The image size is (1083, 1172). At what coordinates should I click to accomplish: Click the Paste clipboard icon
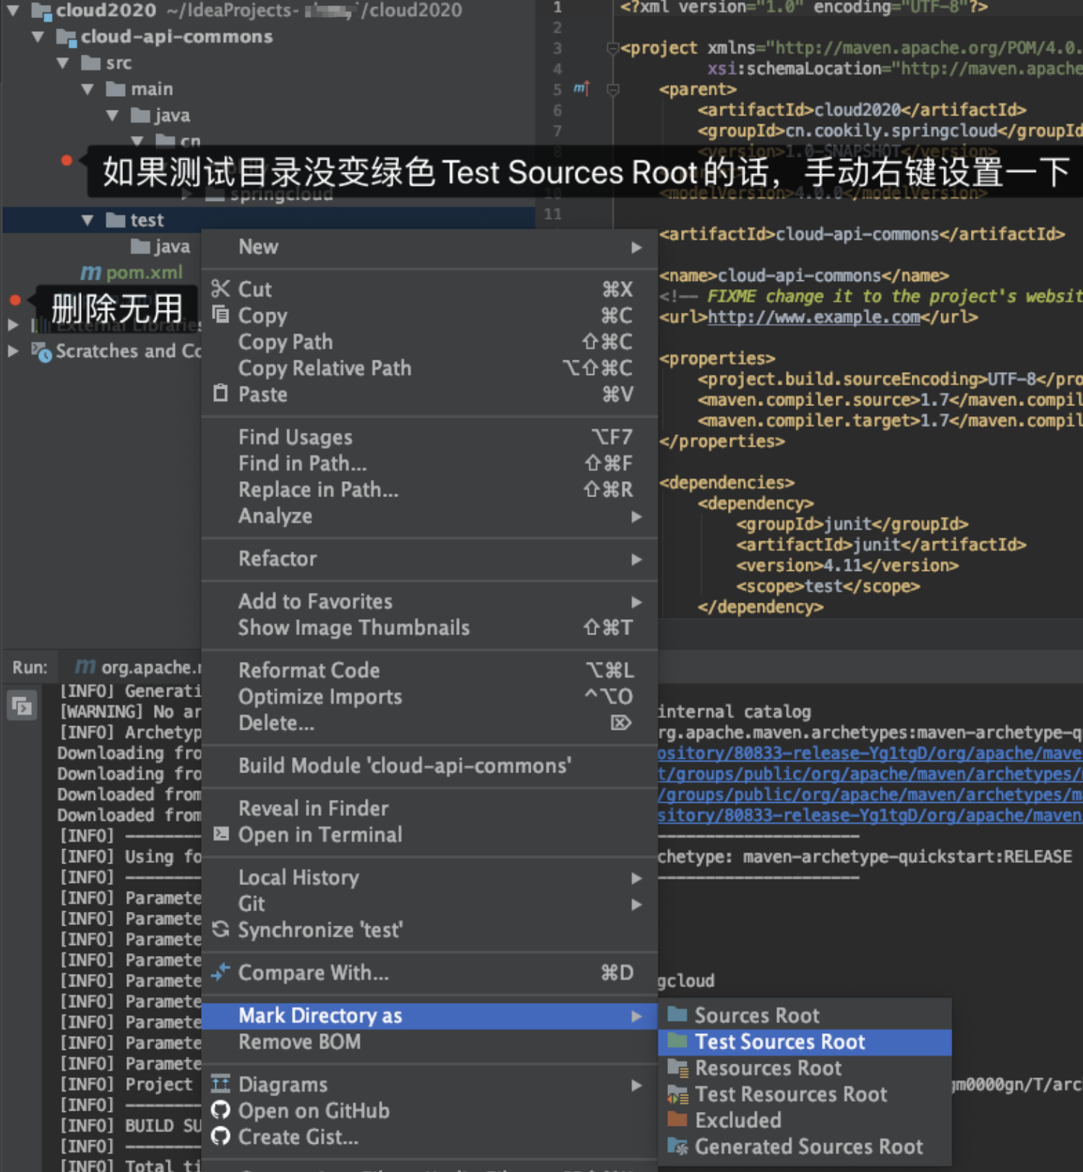coord(221,394)
